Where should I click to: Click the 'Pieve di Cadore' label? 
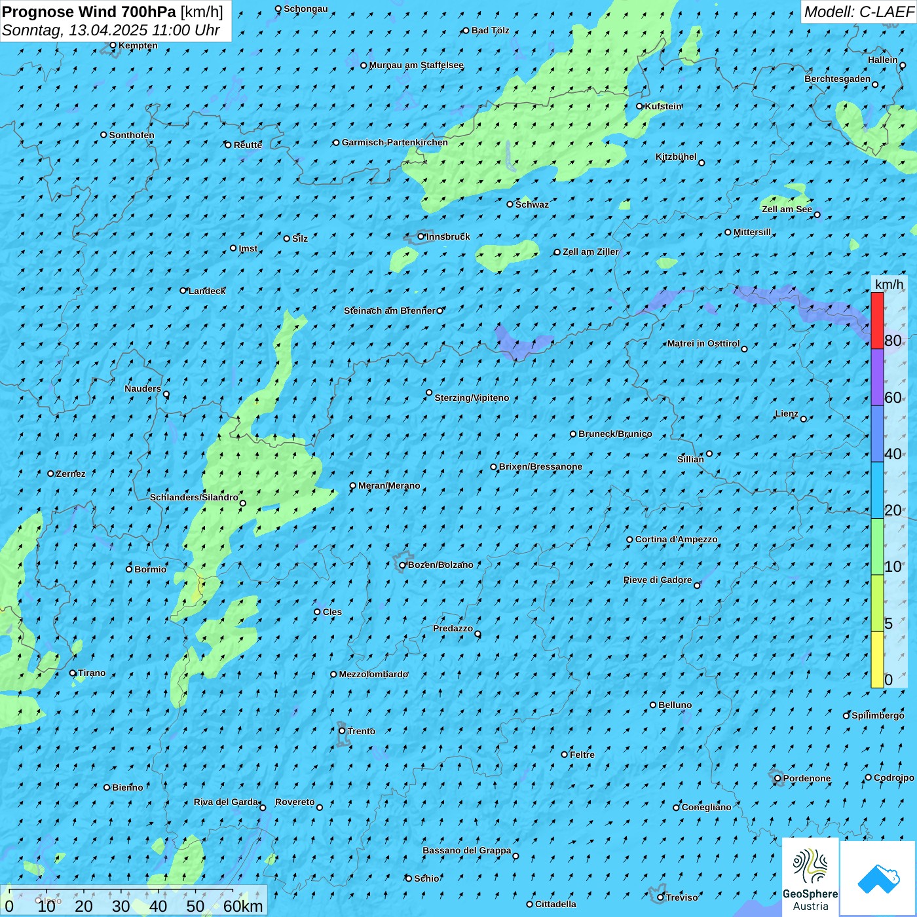point(658,580)
